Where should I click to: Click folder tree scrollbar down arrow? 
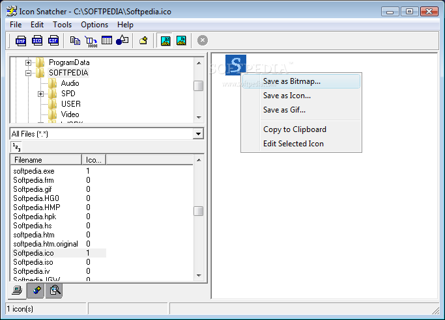(x=199, y=117)
